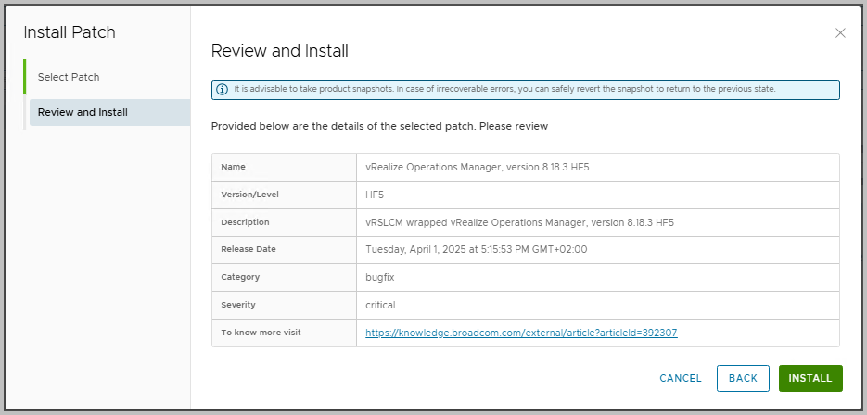
Task: Close the Install Patch dialog with X
Action: point(840,33)
